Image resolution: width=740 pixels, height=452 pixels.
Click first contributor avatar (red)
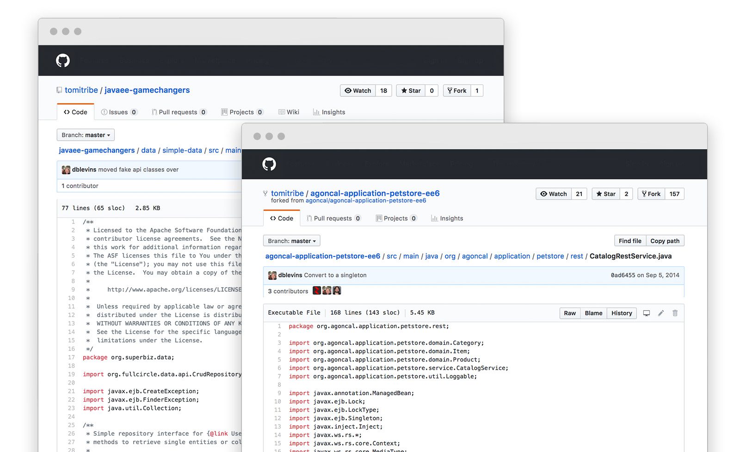(317, 291)
